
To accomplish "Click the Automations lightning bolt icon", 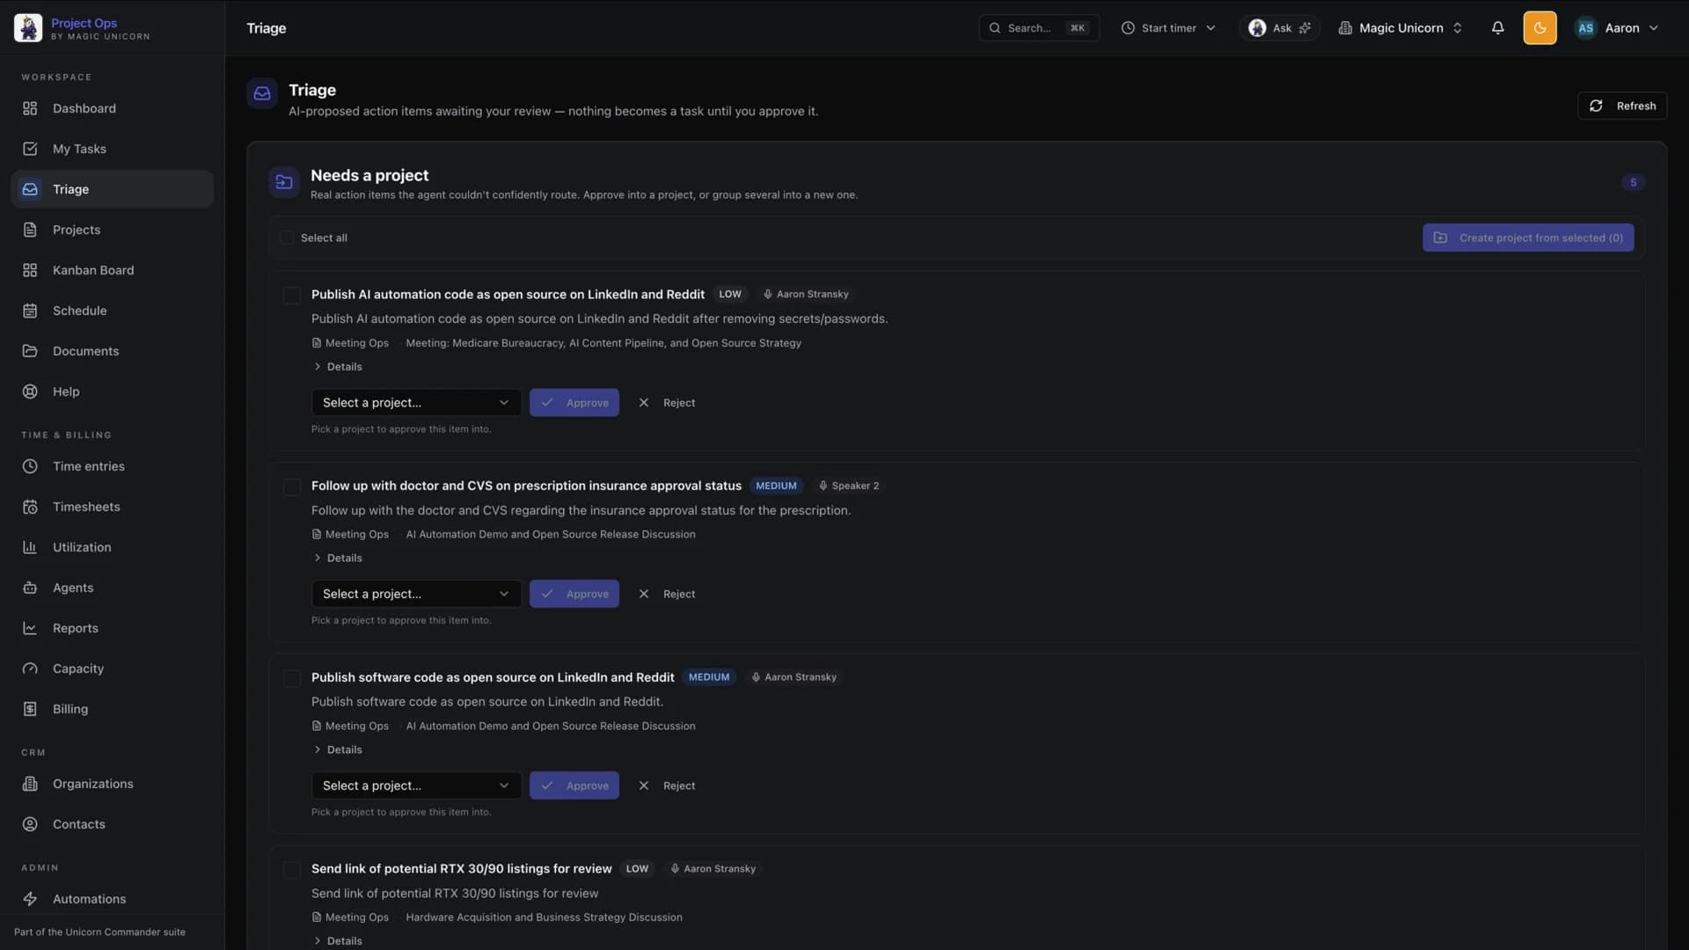I will 30,899.
